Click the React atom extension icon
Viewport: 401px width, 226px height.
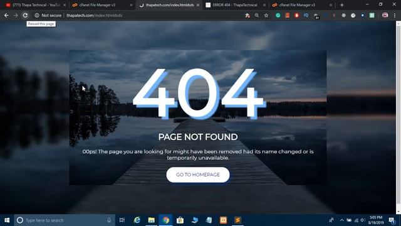pyautogui.click(x=343, y=15)
